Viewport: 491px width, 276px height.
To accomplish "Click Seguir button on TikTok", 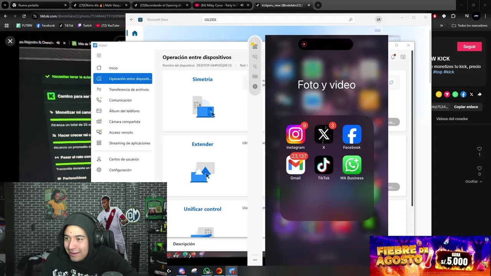I will [x=470, y=46].
